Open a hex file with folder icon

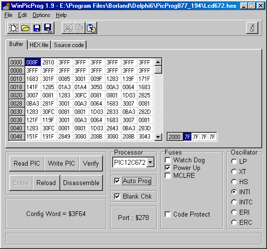coord(25,28)
